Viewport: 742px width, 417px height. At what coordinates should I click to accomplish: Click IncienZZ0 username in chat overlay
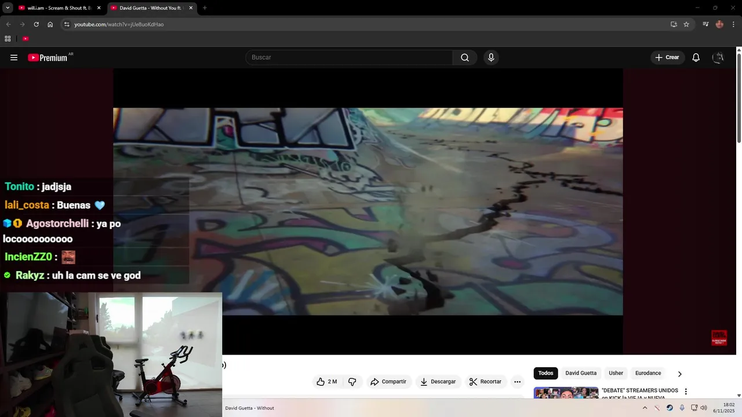(28, 257)
